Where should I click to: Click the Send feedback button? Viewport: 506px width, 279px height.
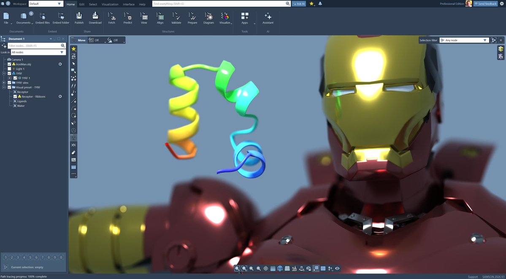[485, 3]
